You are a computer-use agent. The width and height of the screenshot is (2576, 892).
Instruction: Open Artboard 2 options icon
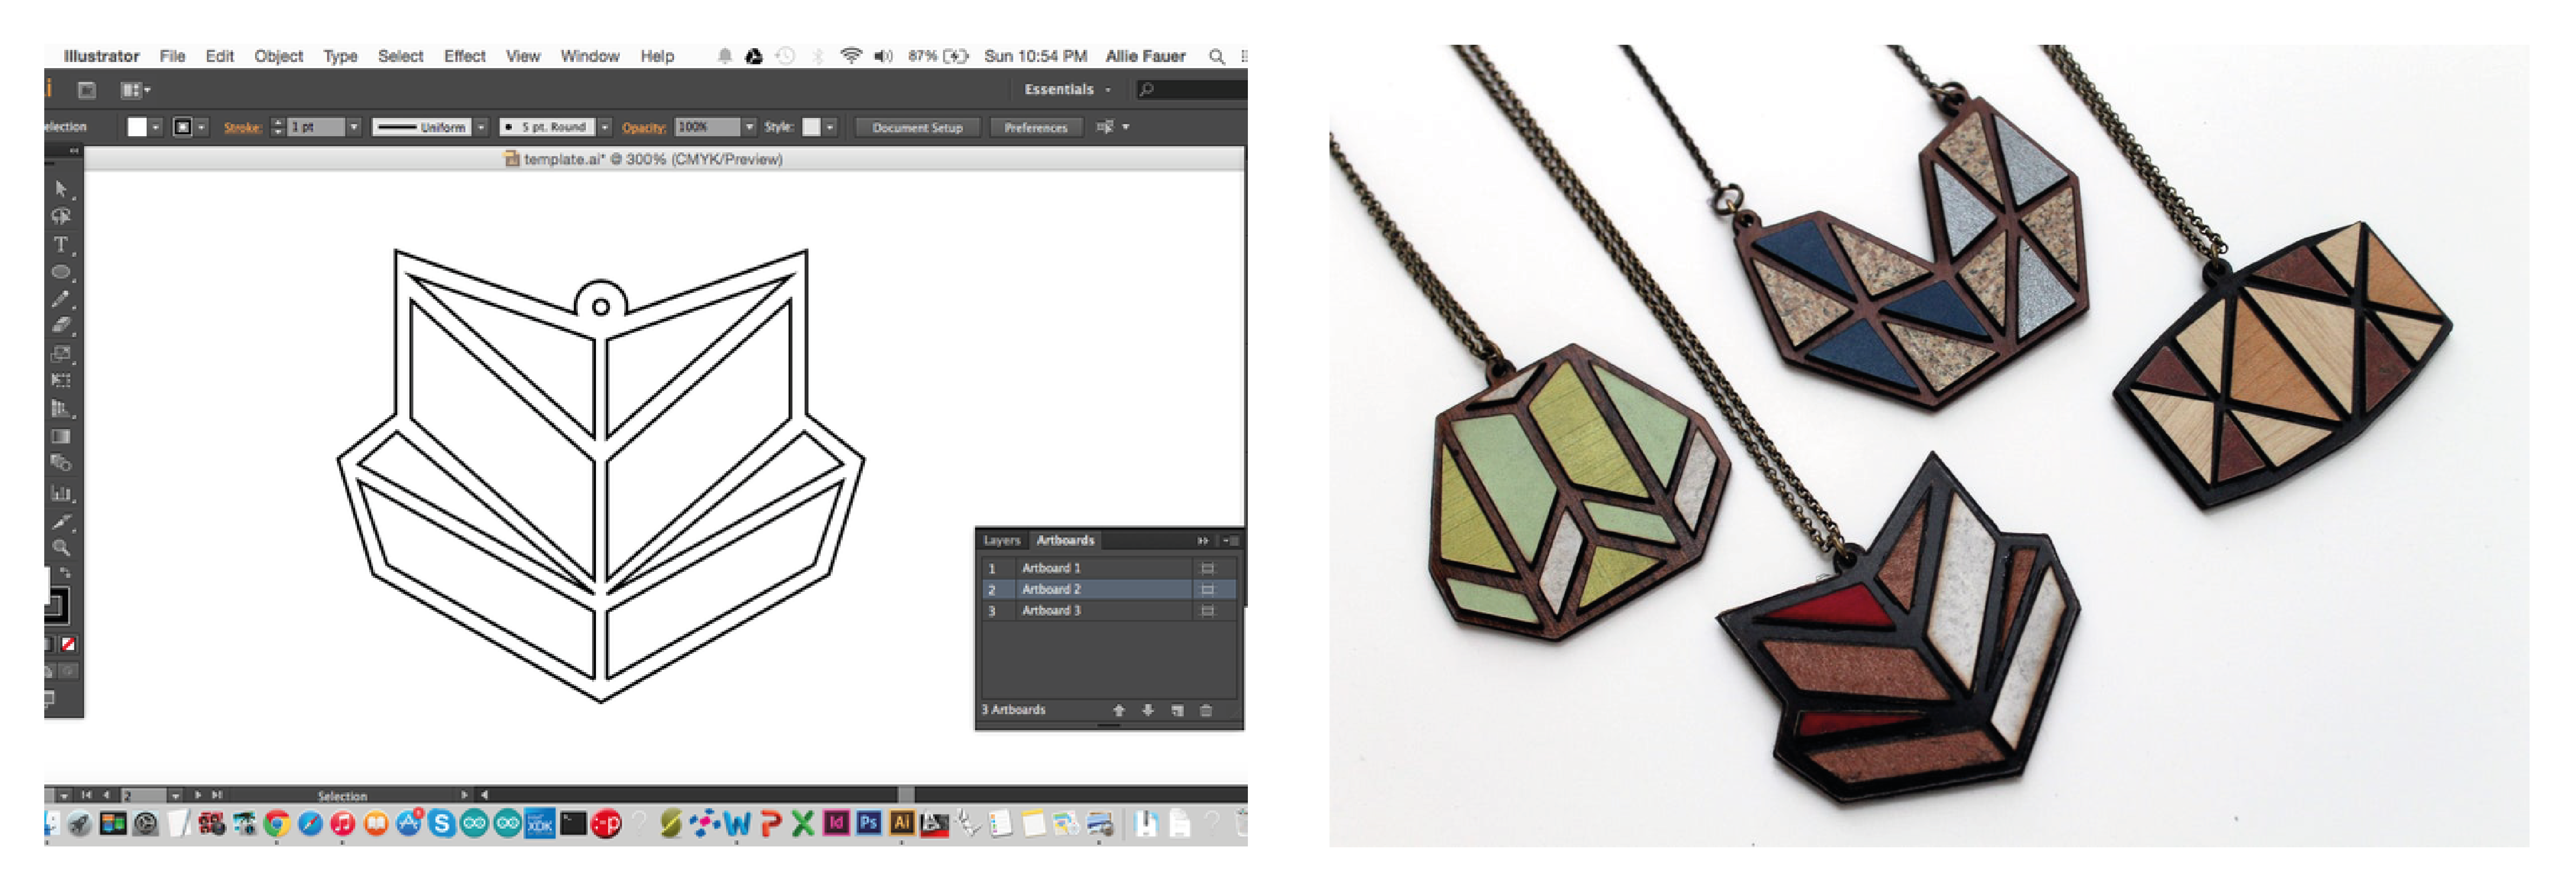(1207, 589)
